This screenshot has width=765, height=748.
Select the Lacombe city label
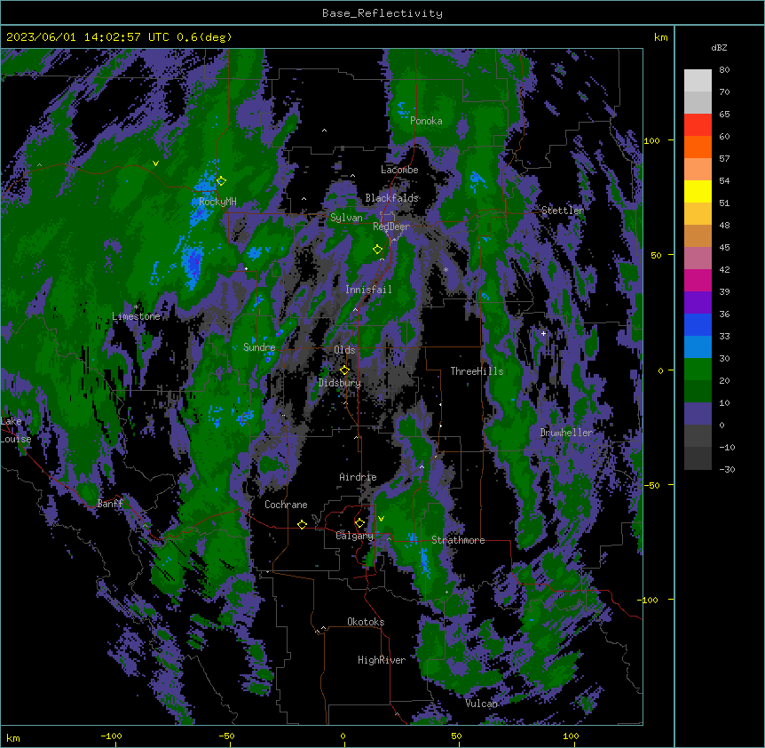tap(399, 170)
